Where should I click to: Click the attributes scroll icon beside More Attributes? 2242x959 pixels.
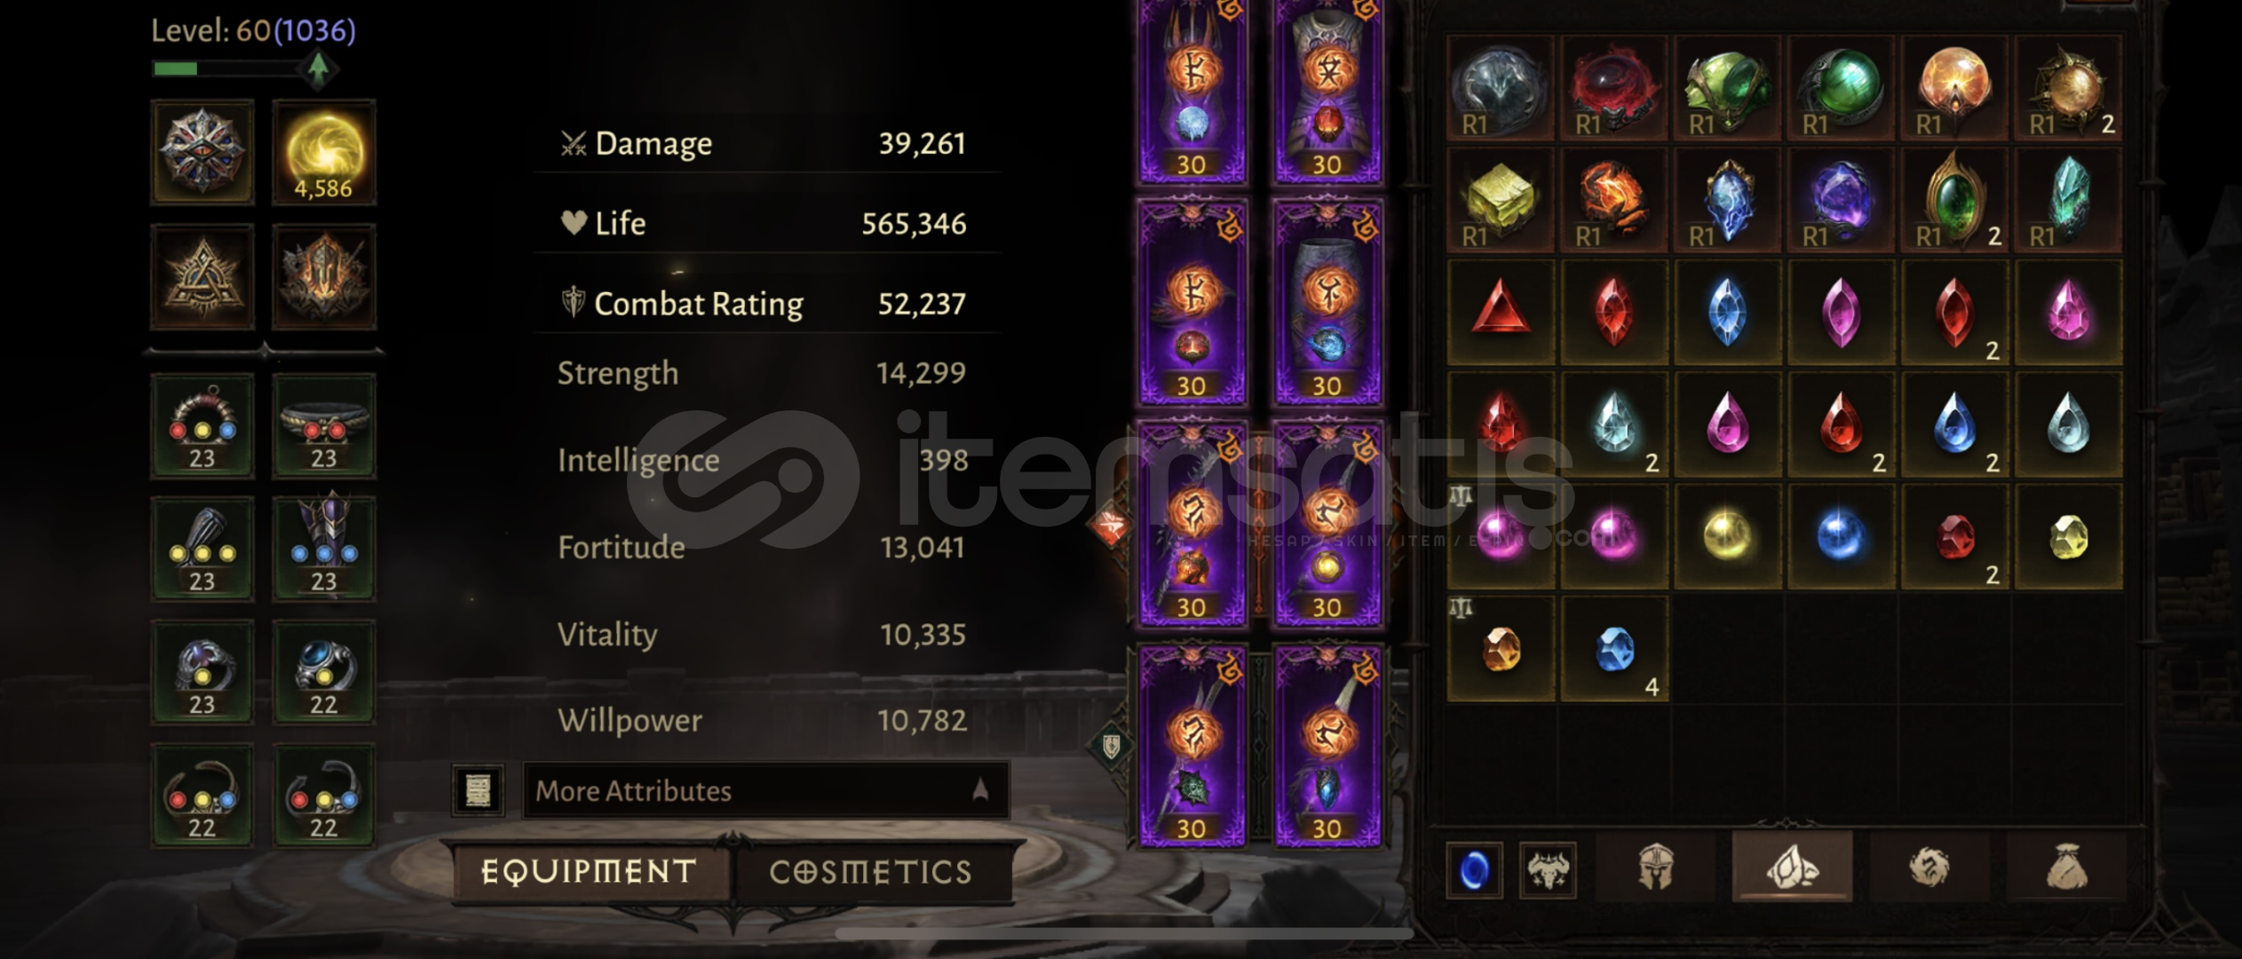point(478,790)
